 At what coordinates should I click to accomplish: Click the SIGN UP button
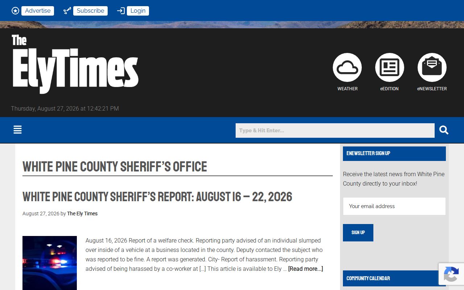358,233
